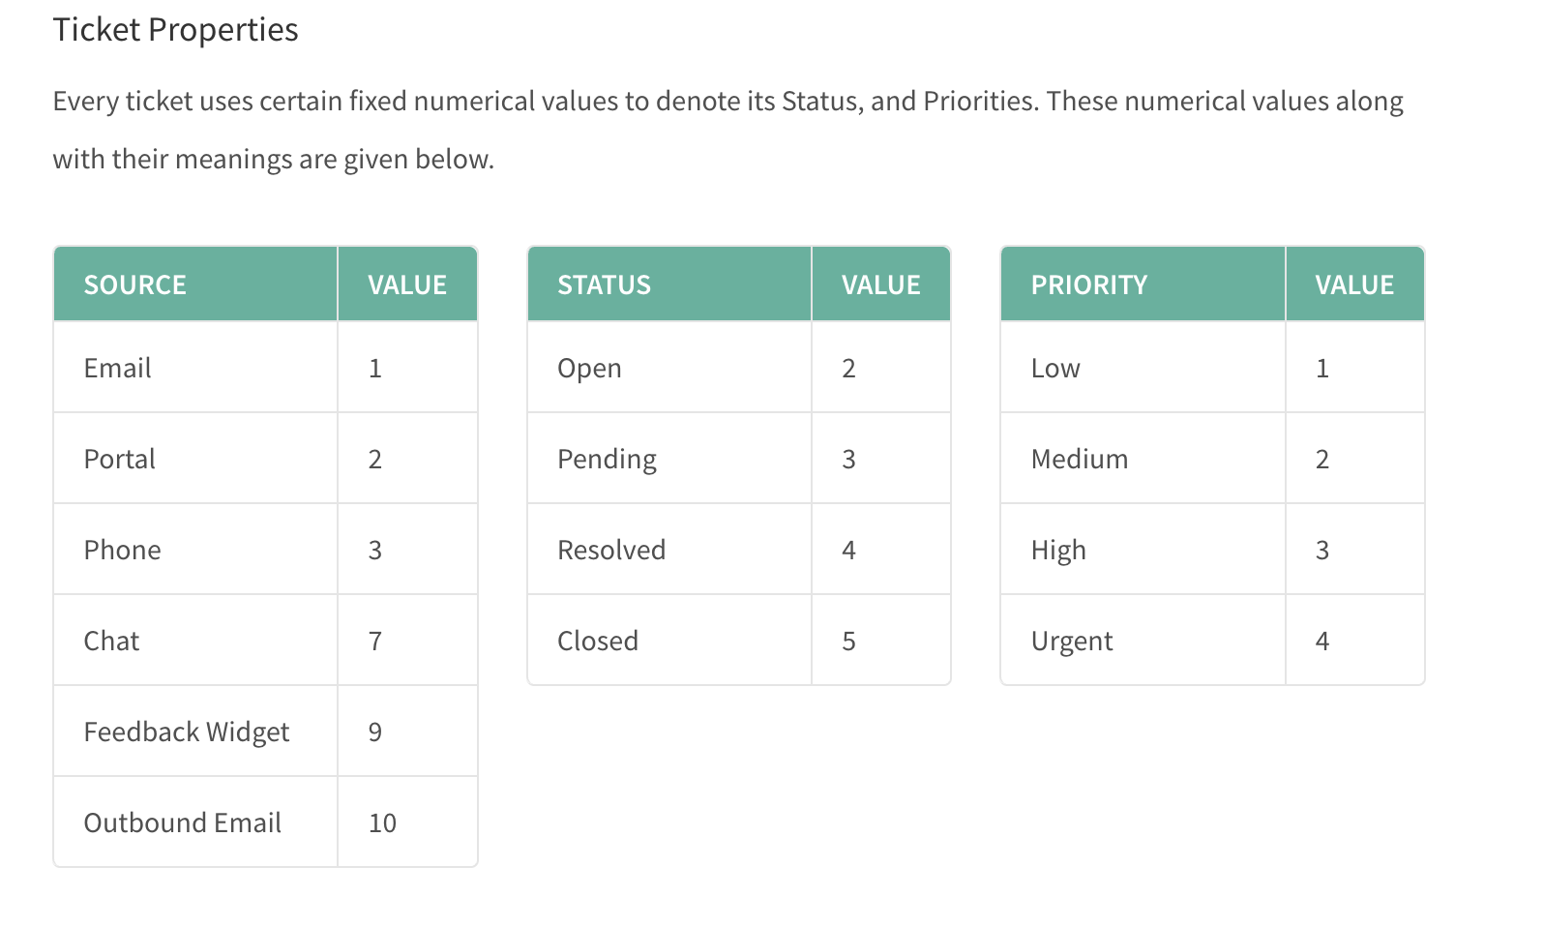1544x927 pixels.
Task: Select the Email source cell
Action: (x=195, y=368)
